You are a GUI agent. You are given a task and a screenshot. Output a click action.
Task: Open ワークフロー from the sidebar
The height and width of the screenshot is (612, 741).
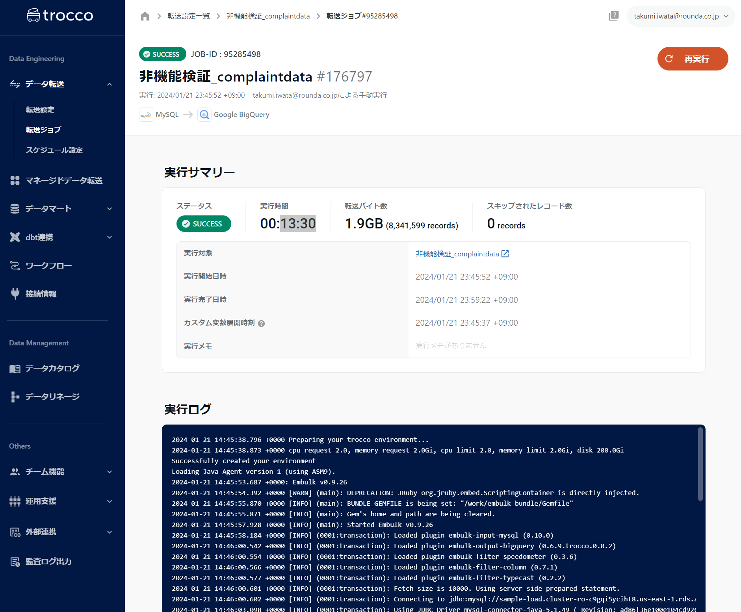coord(48,266)
